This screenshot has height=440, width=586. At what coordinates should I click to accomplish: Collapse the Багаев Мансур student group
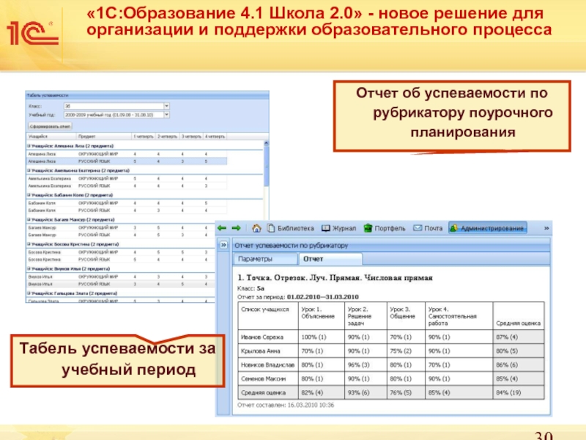pyautogui.click(x=29, y=219)
